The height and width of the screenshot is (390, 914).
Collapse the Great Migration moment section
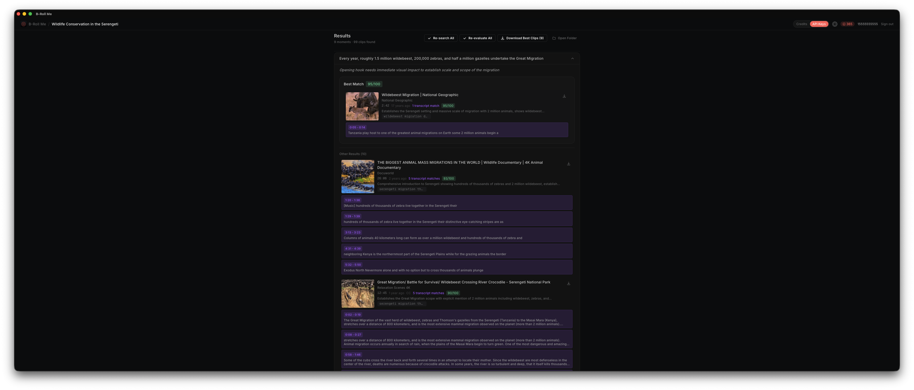pos(572,59)
